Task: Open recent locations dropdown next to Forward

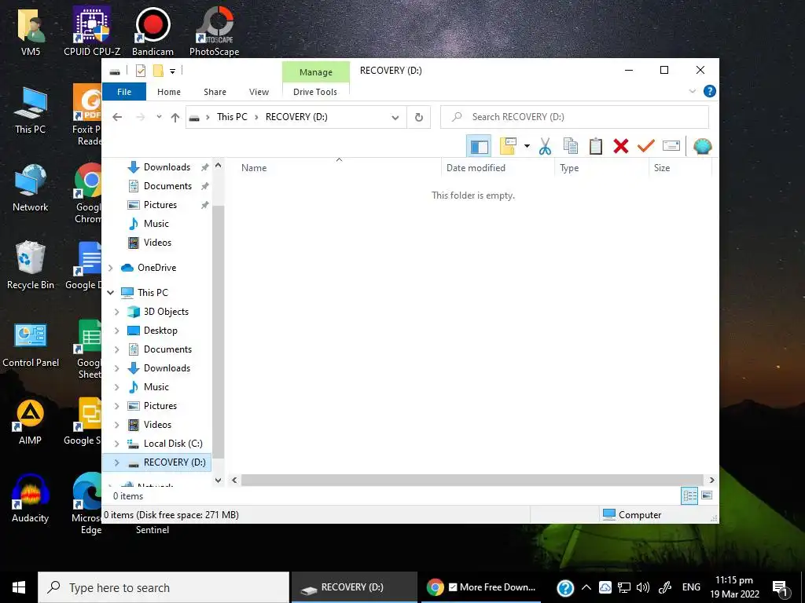Action: 159,117
